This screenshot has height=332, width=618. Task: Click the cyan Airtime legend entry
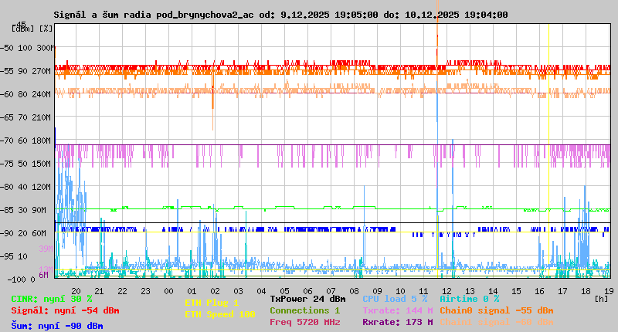click(469, 299)
